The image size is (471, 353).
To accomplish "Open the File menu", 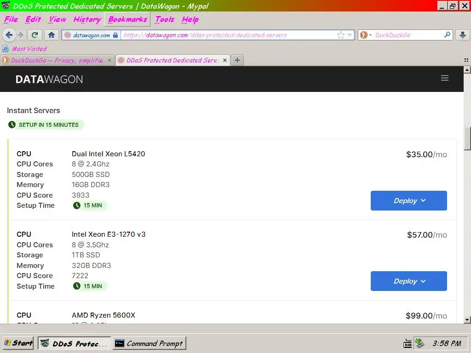I will 11,19.
